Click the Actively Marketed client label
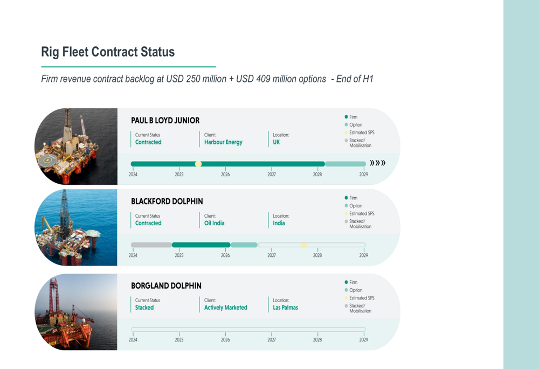The image size is (539, 369). click(x=225, y=308)
